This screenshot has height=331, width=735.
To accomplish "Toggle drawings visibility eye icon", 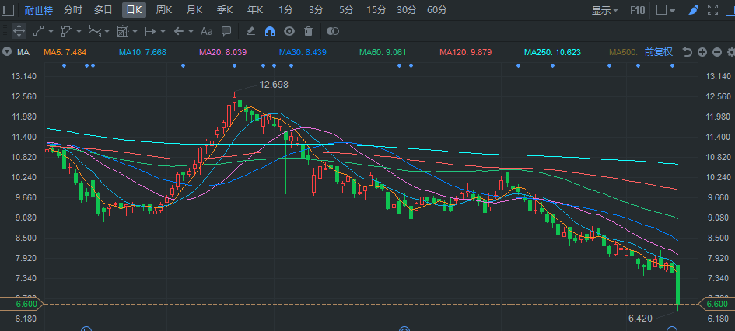I will 289,31.
